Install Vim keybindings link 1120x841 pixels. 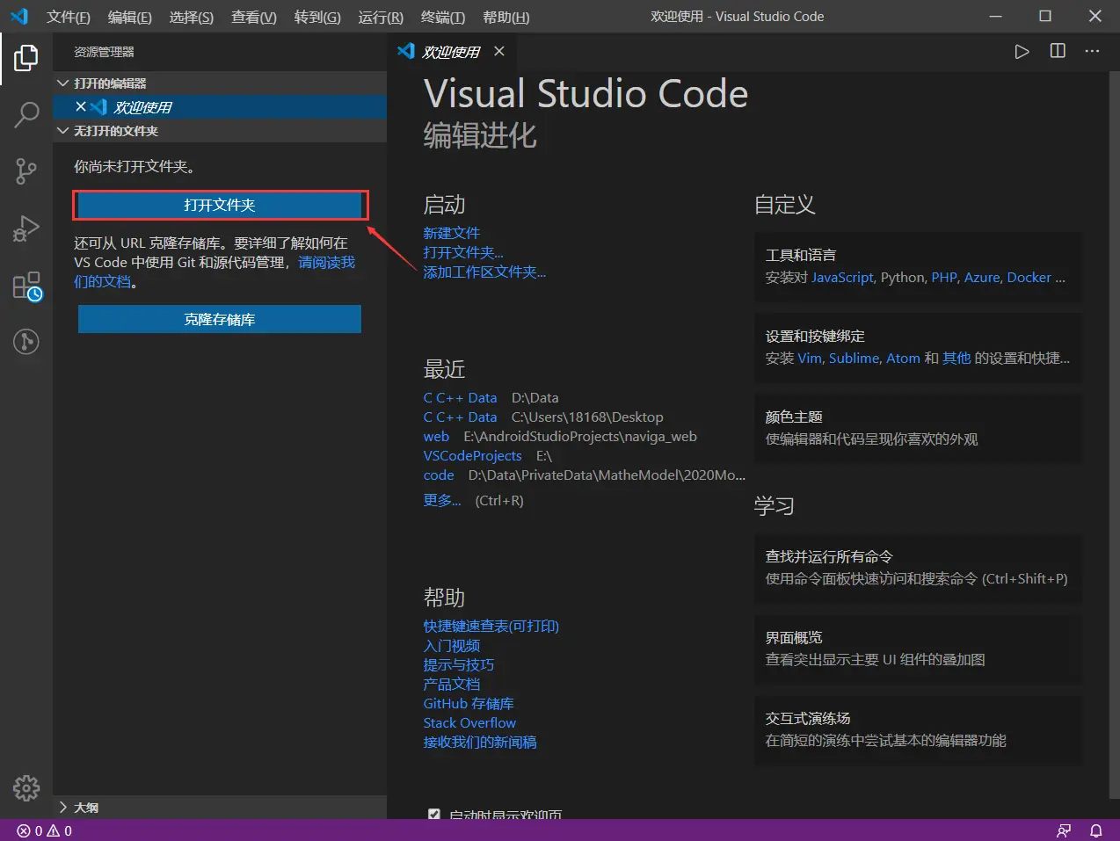pyautogui.click(x=810, y=359)
